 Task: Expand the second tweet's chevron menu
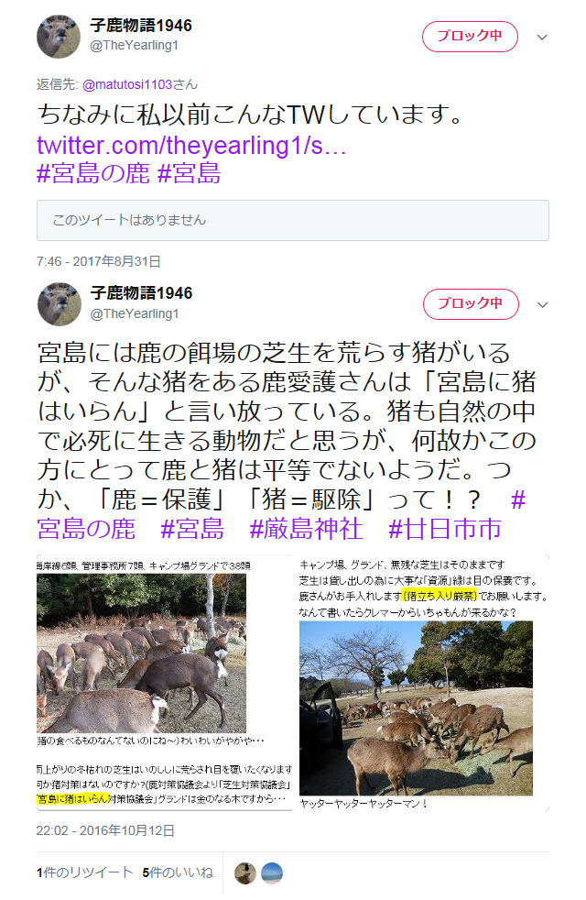pos(542,305)
